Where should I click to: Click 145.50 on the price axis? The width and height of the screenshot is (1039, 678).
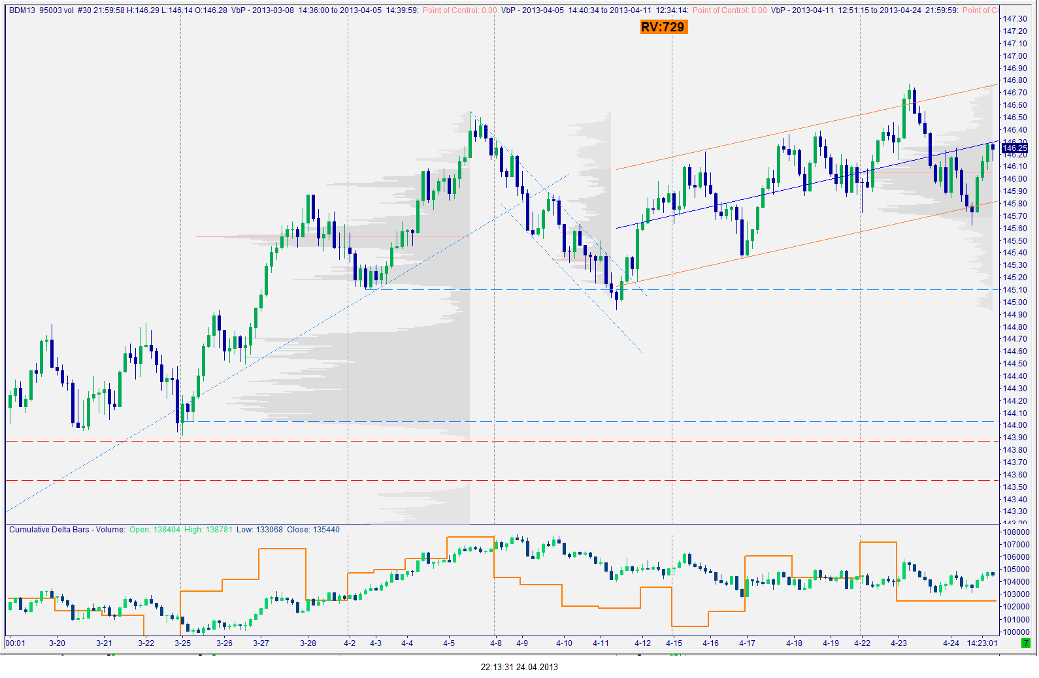coord(1015,241)
